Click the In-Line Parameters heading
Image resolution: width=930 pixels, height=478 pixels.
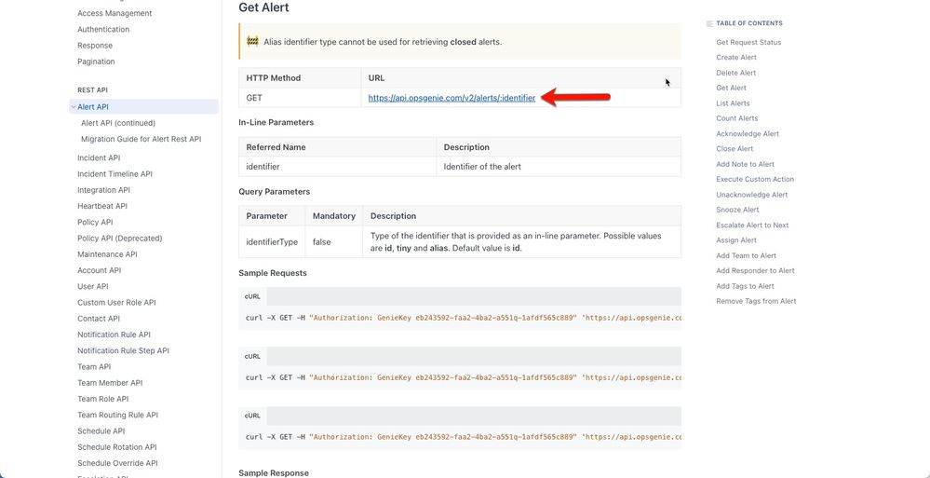(x=276, y=122)
